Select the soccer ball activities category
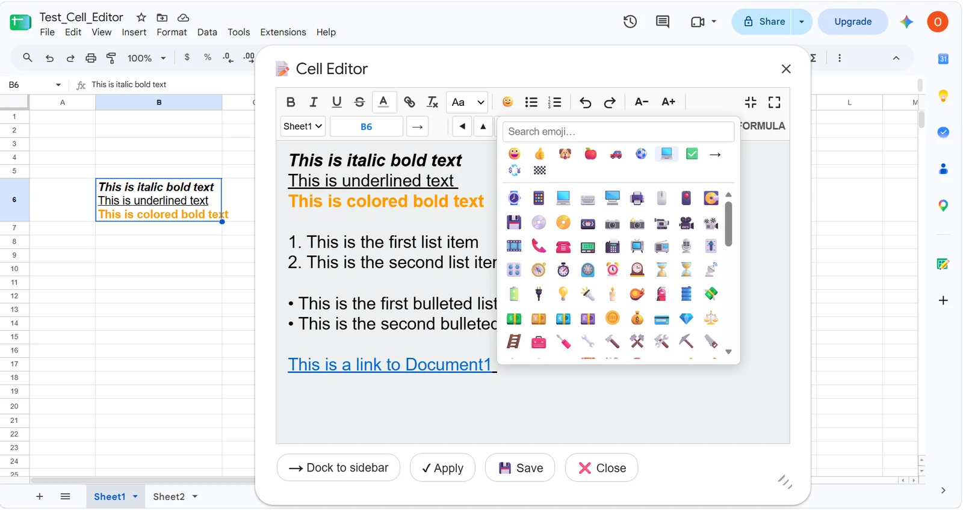Viewport: 963px width, 510px height. [x=641, y=154]
